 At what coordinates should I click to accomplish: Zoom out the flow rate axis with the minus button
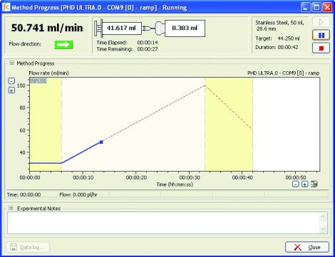pos(11,80)
